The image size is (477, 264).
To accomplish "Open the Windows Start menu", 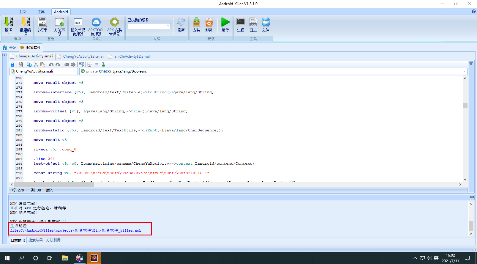I will click(7, 258).
